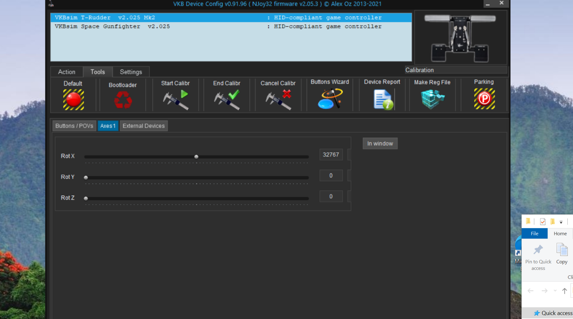Click the Rot Y value field
The height and width of the screenshot is (319, 573).
331,175
